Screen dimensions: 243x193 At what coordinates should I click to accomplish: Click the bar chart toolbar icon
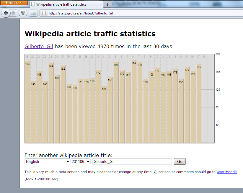tap(33, 13)
